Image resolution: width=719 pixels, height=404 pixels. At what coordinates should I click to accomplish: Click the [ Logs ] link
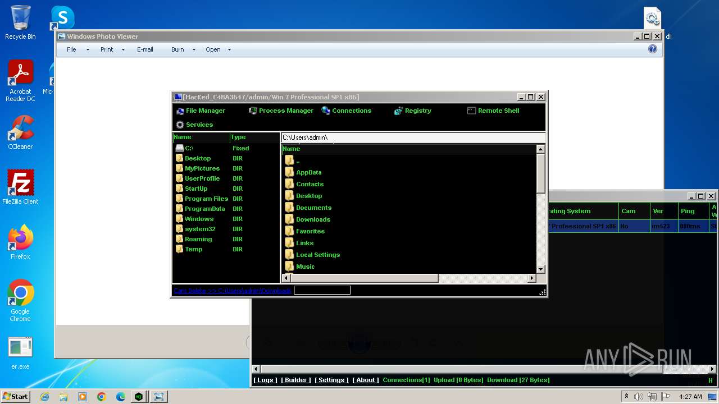tap(265, 380)
